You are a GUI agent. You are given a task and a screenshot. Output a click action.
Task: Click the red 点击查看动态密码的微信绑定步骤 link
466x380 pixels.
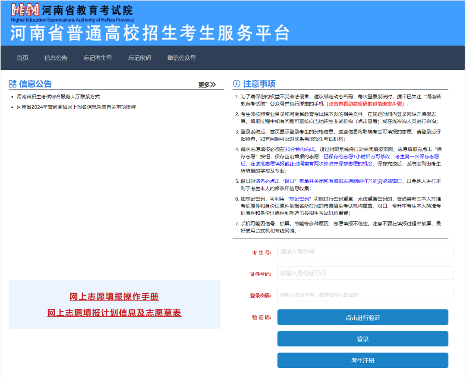[x=365, y=104]
